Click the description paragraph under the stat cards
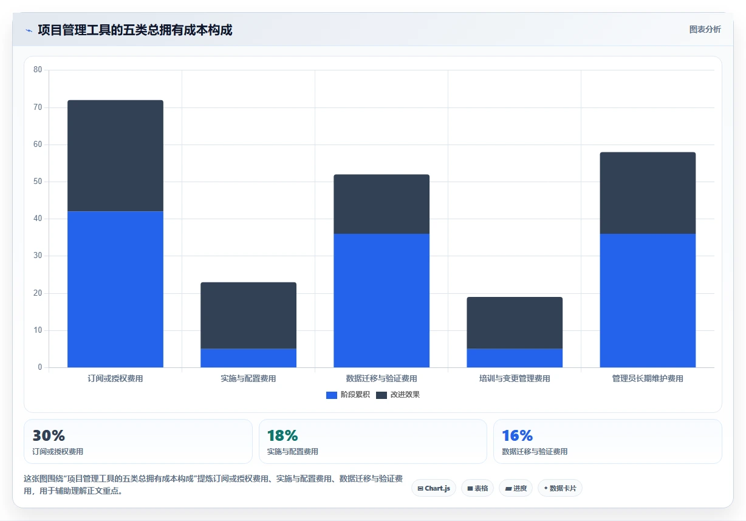Viewport: 746px width, 521px height. tap(213, 485)
